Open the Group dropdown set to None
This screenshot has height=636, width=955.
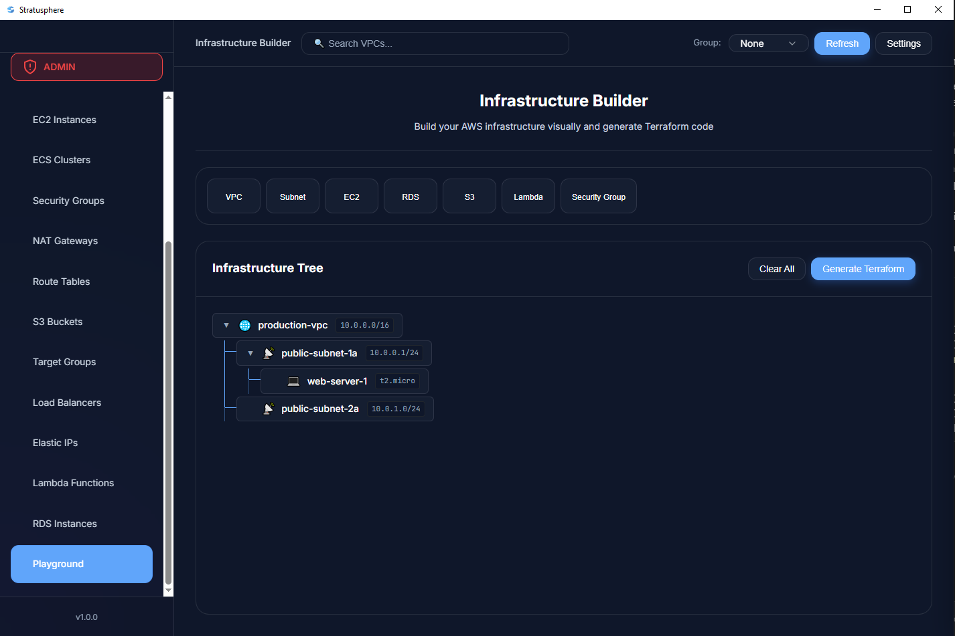[768, 43]
